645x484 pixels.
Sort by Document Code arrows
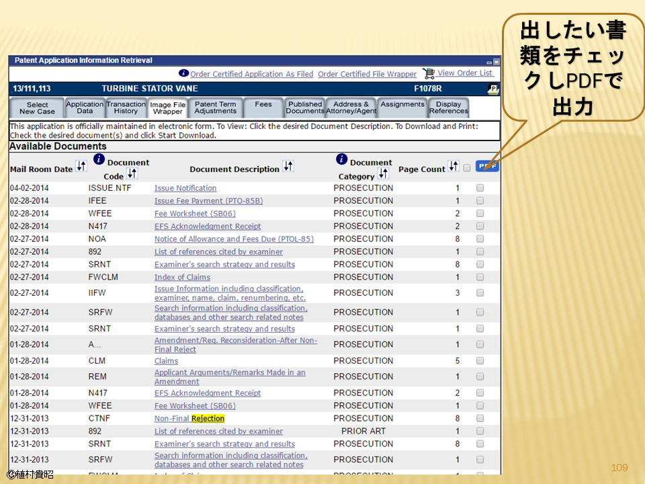(132, 173)
